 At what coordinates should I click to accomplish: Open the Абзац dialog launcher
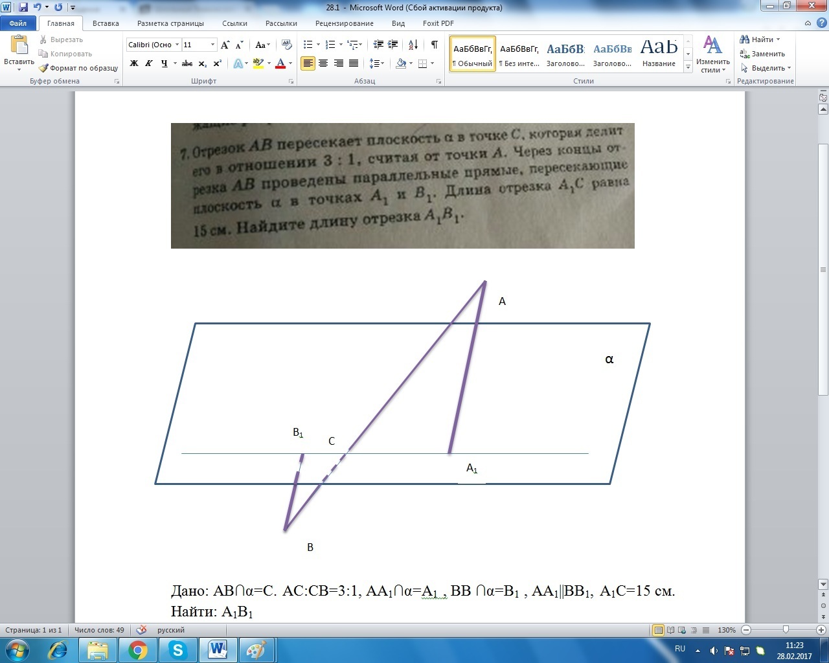tap(439, 82)
